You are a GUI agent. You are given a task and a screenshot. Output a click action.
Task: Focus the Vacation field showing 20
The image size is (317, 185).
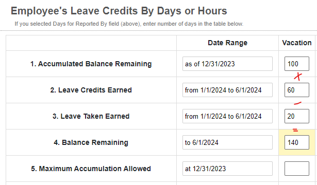click(297, 116)
